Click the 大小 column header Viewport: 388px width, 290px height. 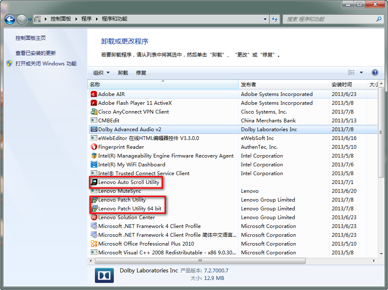click(x=373, y=85)
